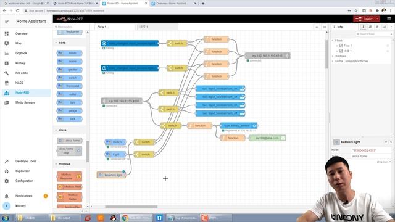This screenshot has height=222, width=395.
Task: Open HACS from the sidebar
Action: [19, 83]
